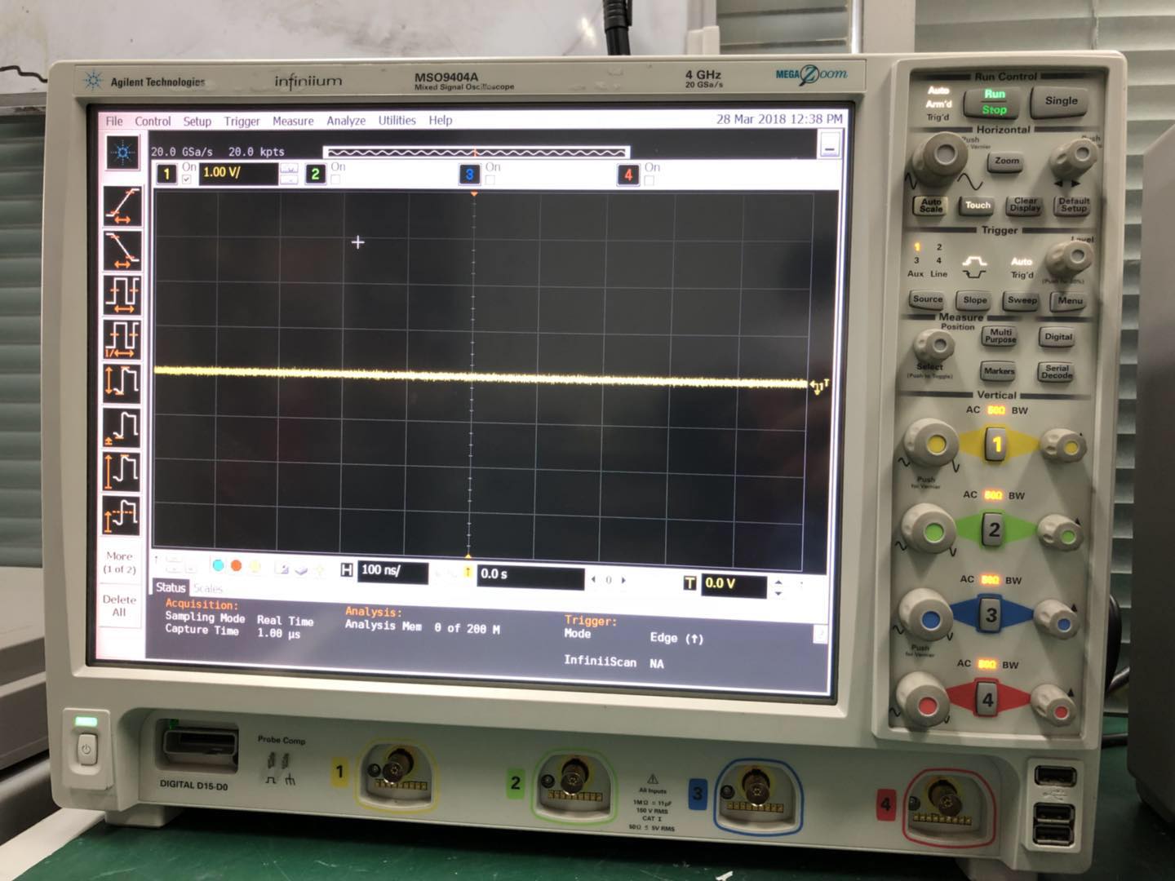Select the period measurement icon
The width and height of the screenshot is (1175, 881).
pyautogui.click(x=122, y=294)
